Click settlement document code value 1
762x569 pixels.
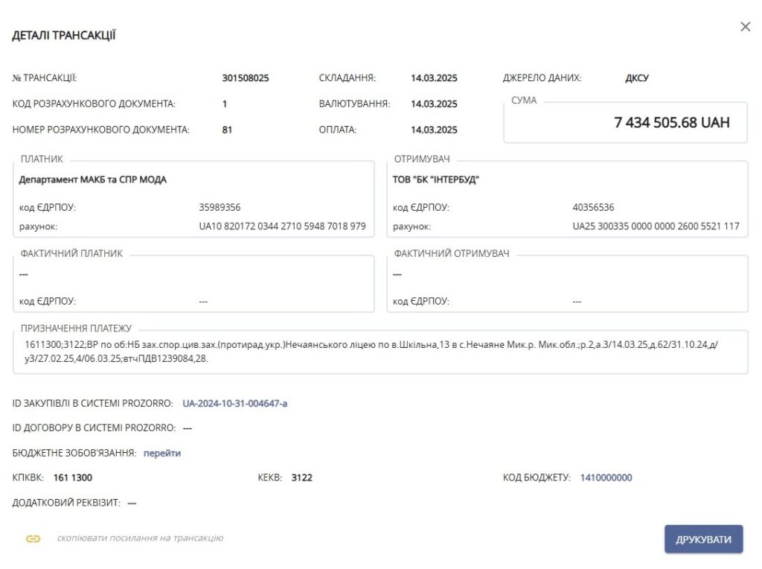pos(225,104)
